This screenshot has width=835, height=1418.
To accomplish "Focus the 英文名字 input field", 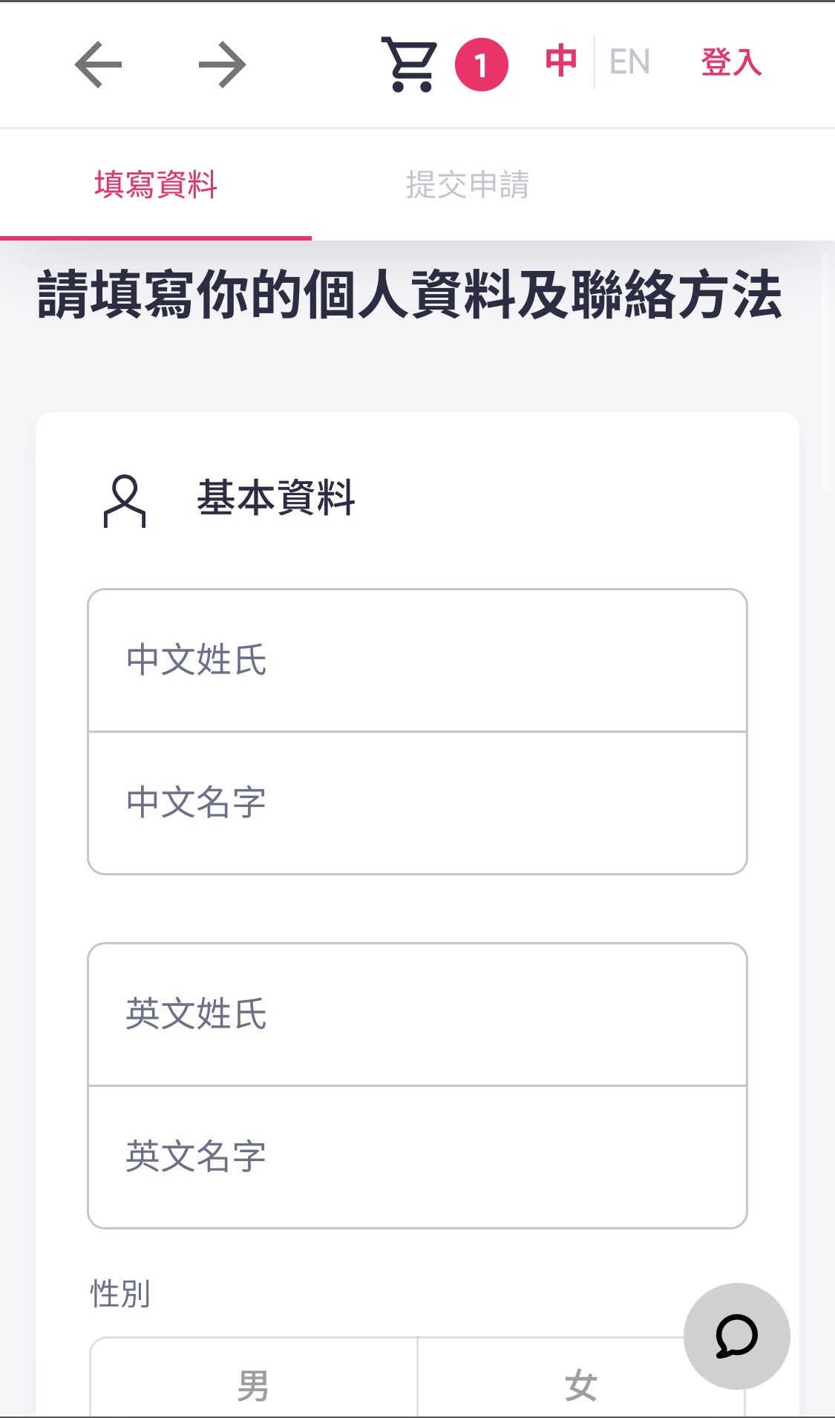I will pos(417,1157).
